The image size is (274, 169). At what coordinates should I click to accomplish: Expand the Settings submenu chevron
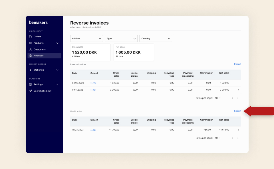pos(57,85)
